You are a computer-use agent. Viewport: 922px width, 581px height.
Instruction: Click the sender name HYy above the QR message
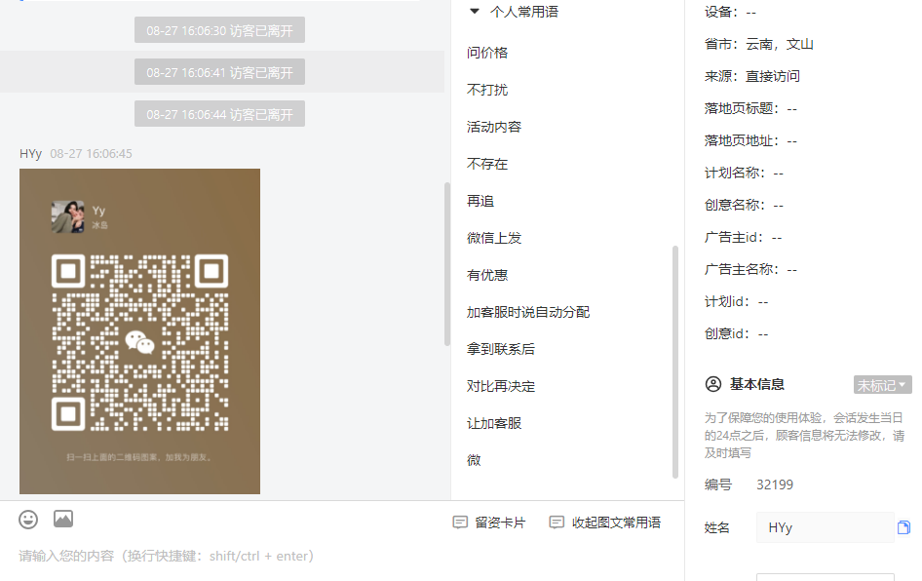pos(30,154)
